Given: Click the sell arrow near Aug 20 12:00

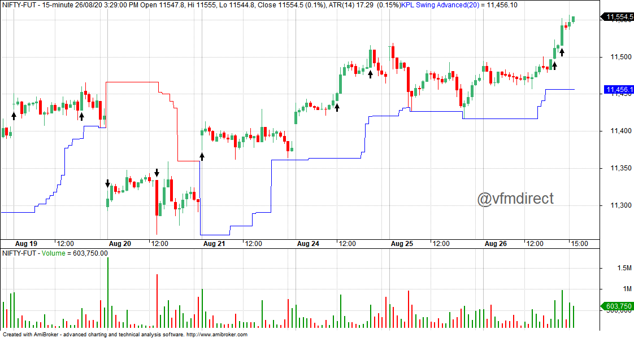Looking at the screenshot, I should coord(157,173).
